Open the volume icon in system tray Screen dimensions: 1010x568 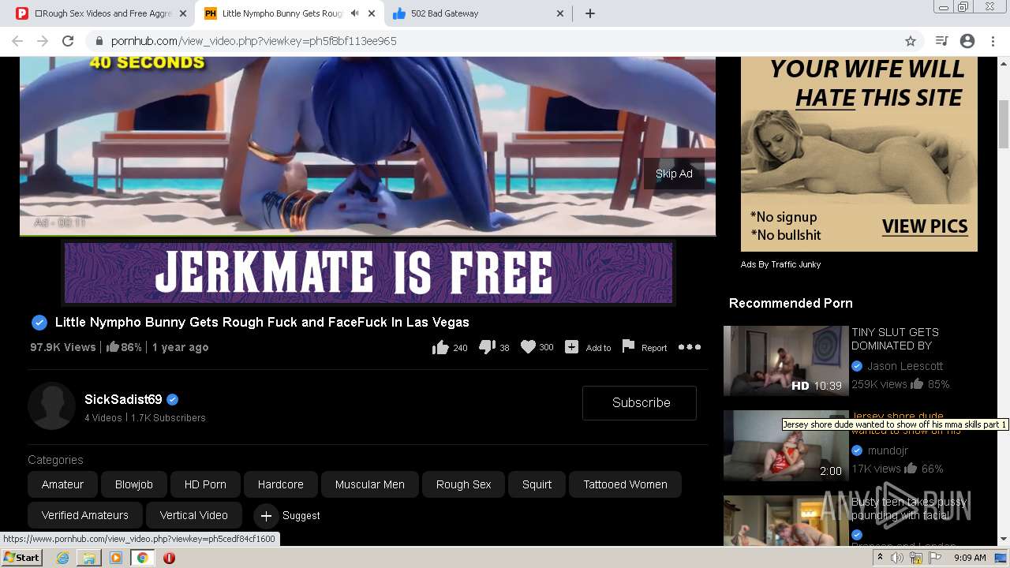coord(897,558)
